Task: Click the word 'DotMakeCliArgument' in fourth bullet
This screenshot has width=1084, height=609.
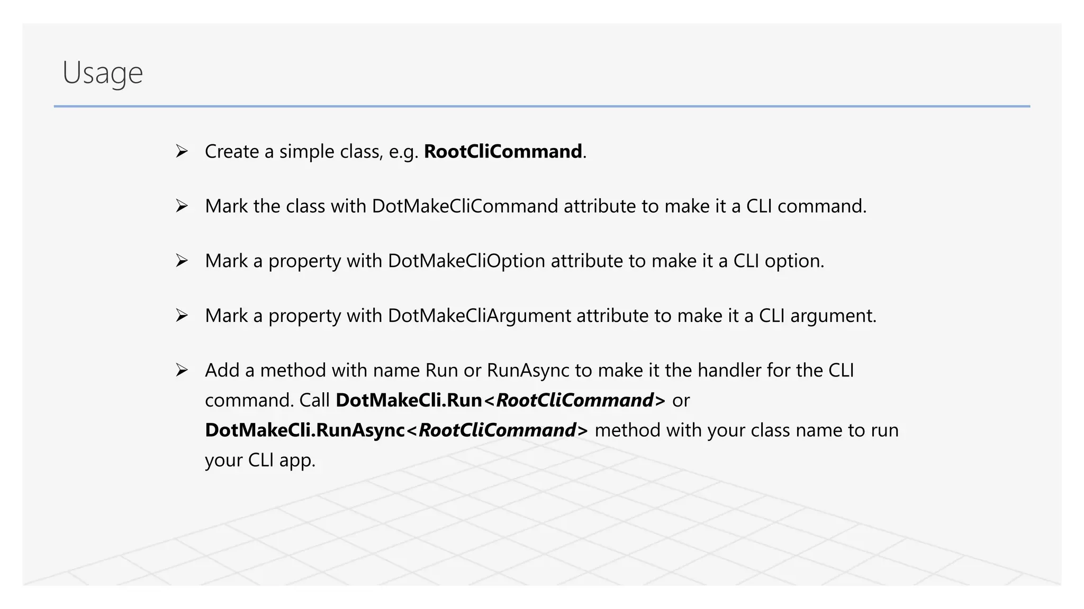Action: click(x=479, y=316)
